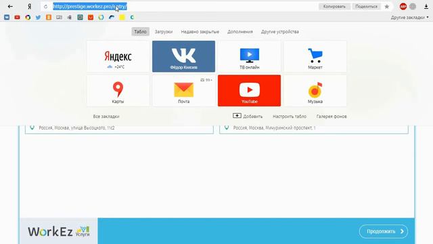Open the red YouTube tile

tap(250, 91)
